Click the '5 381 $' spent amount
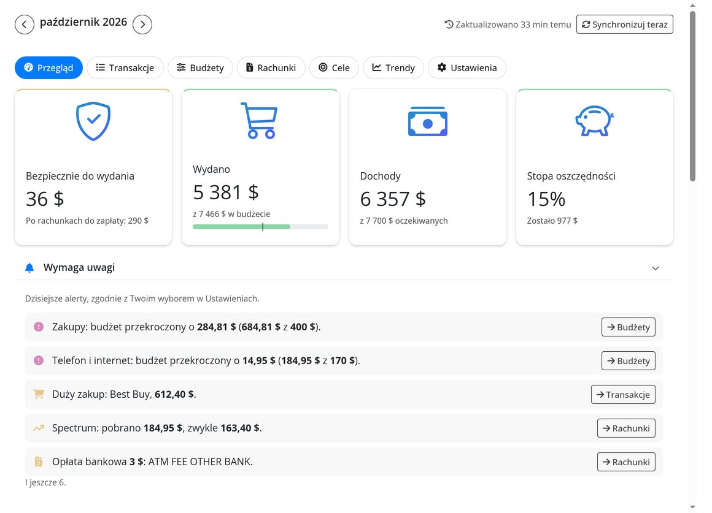Image resolution: width=712 pixels, height=513 pixels. click(x=226, y=192)
